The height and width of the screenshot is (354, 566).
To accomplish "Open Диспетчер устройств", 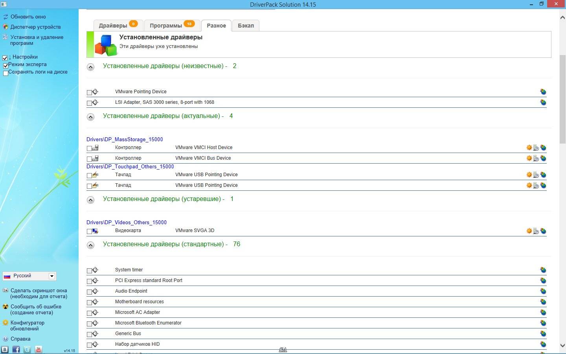I will click(35, 27).
